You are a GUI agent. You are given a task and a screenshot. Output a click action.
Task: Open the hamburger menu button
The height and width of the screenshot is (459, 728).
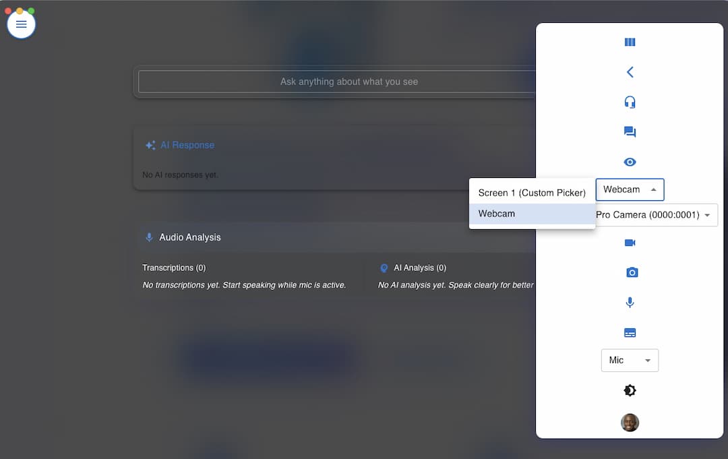21,24
